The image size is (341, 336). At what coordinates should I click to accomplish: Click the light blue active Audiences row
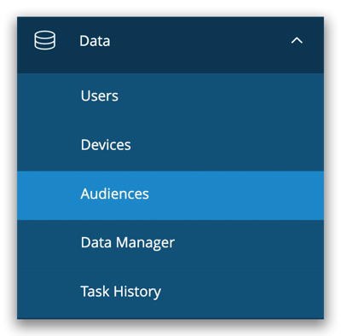(x=170, y=195)
